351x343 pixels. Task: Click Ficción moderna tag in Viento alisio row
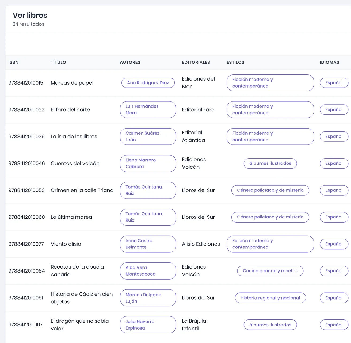pyautogui.click(x=270, y=244)
